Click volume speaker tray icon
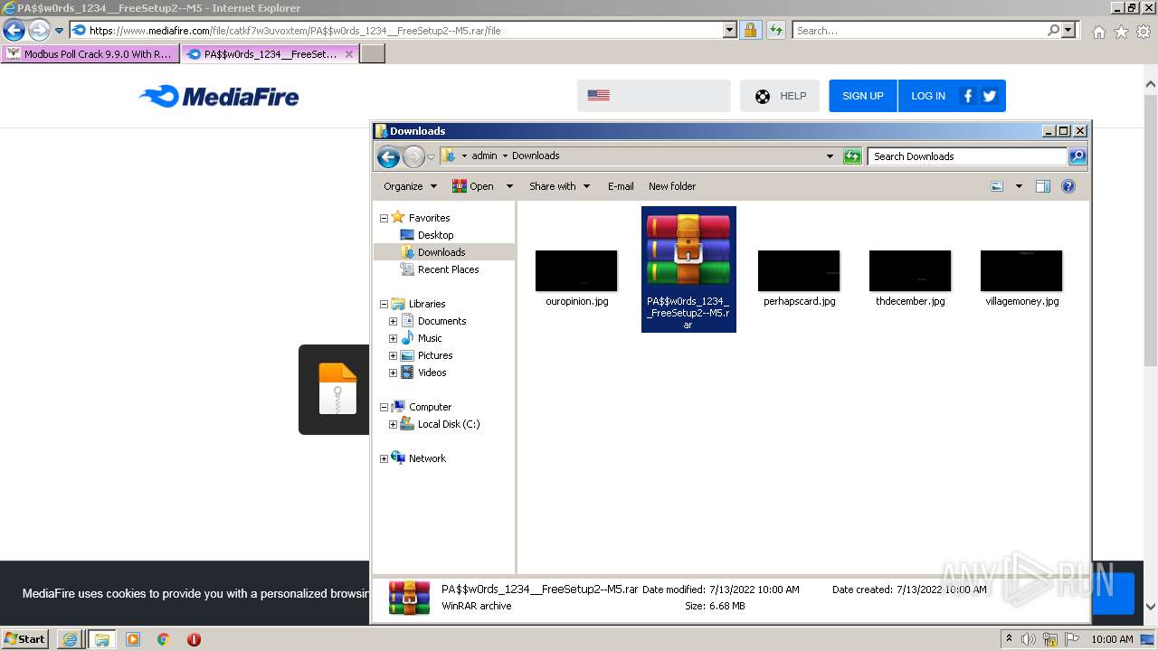1158x651 pixels. [1029, 639]
